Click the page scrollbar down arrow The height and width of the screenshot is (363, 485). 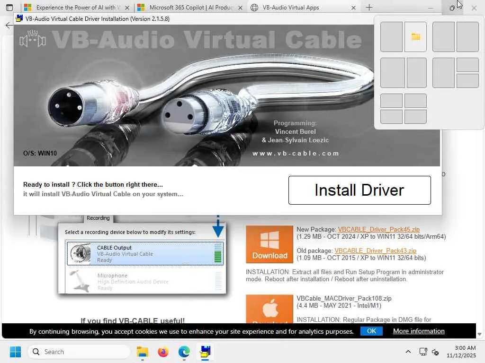479,334
